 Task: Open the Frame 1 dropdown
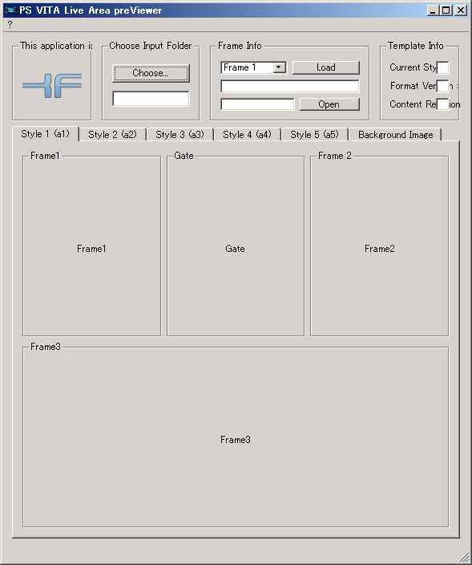click(x=253, y=67)
